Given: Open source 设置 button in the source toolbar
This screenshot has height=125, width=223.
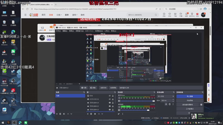Looking at the screenshot, I should (84, 88).
